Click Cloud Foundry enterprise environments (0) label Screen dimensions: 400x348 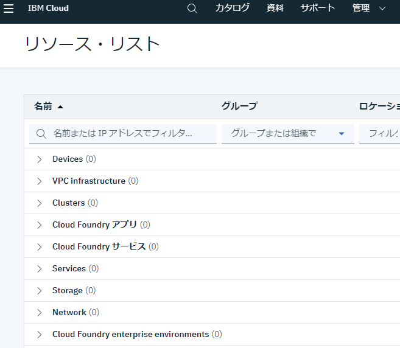click(x=137, y=335)
